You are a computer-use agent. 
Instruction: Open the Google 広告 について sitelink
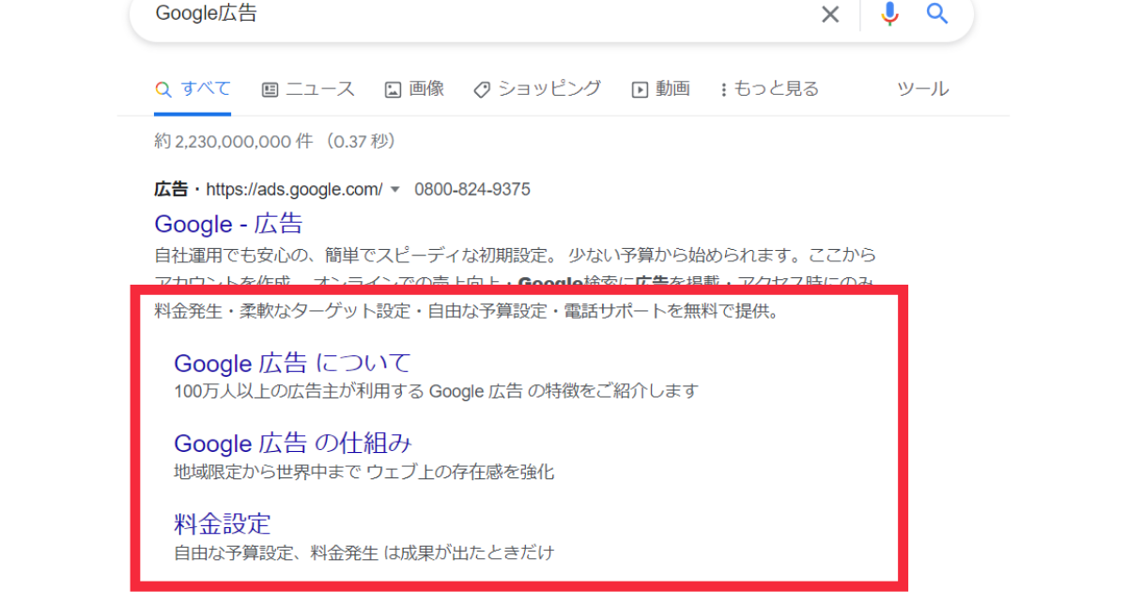tap(293, 363)
